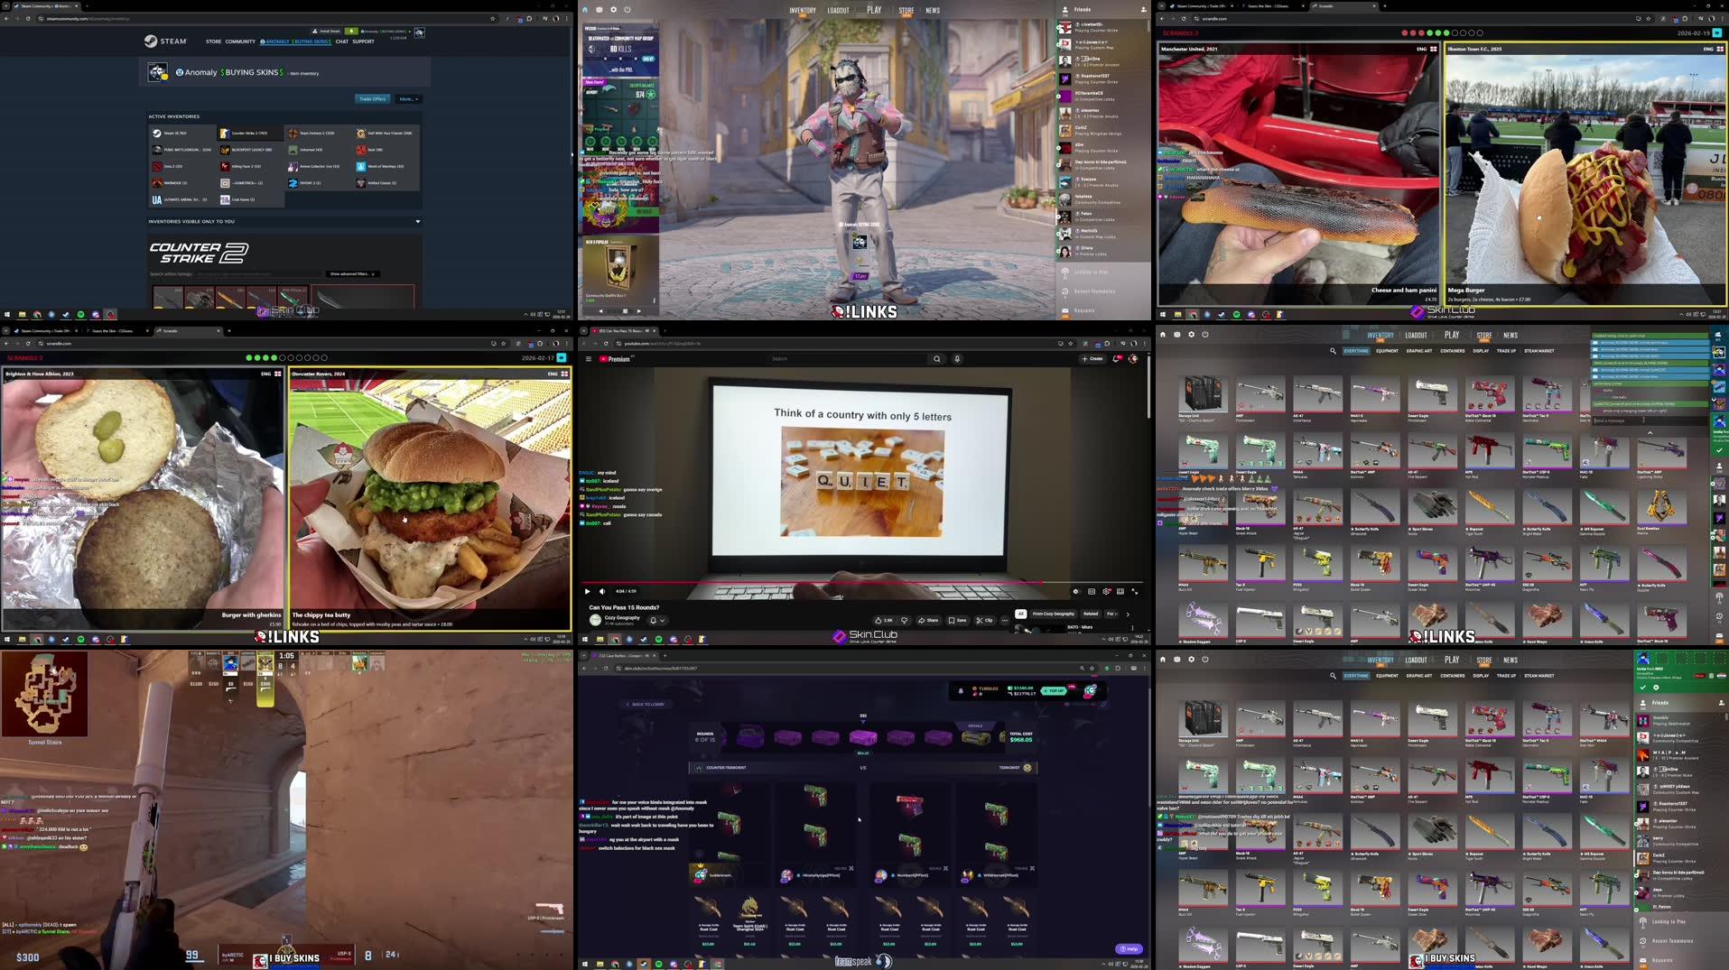Click the Cozy Geography channel avatar
This screenshot has height=970, width=1729.
pyautogui.click(x=594, y=620)
